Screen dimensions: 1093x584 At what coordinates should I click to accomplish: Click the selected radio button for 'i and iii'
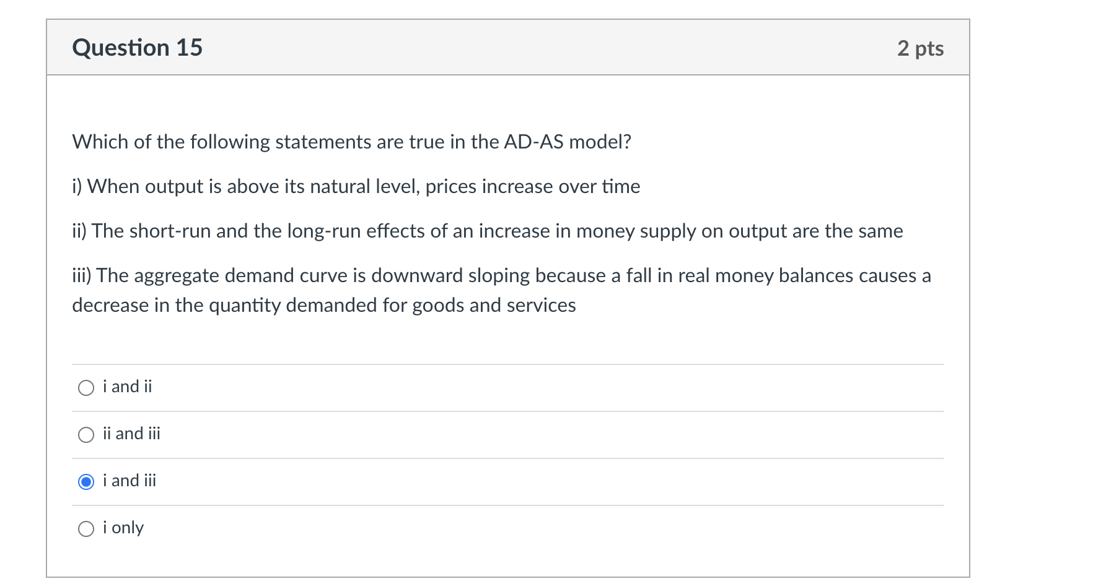pos(86,481)
